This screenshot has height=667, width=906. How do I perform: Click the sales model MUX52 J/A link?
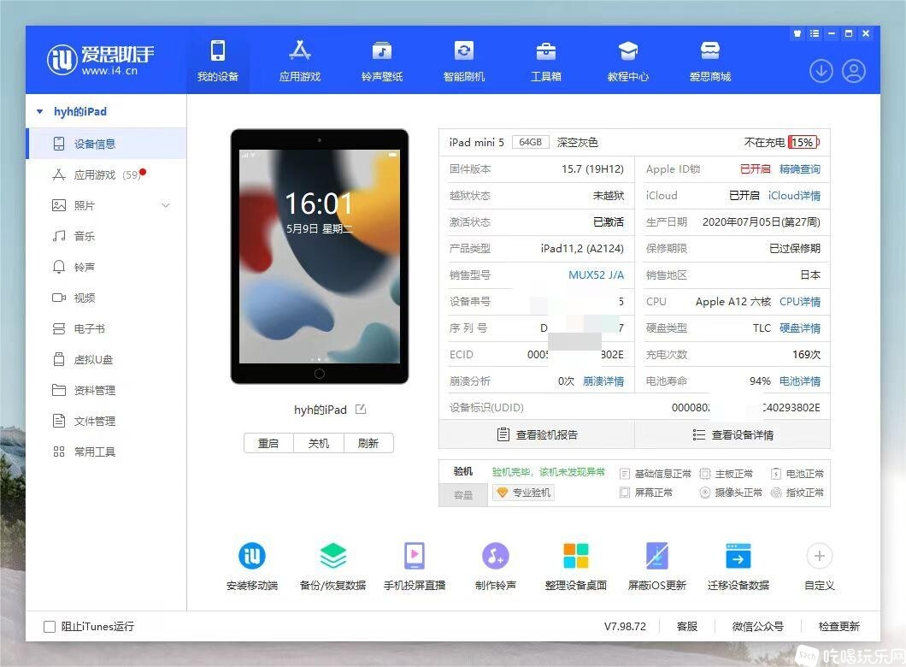pyautogui.click(x=597, y=275)
